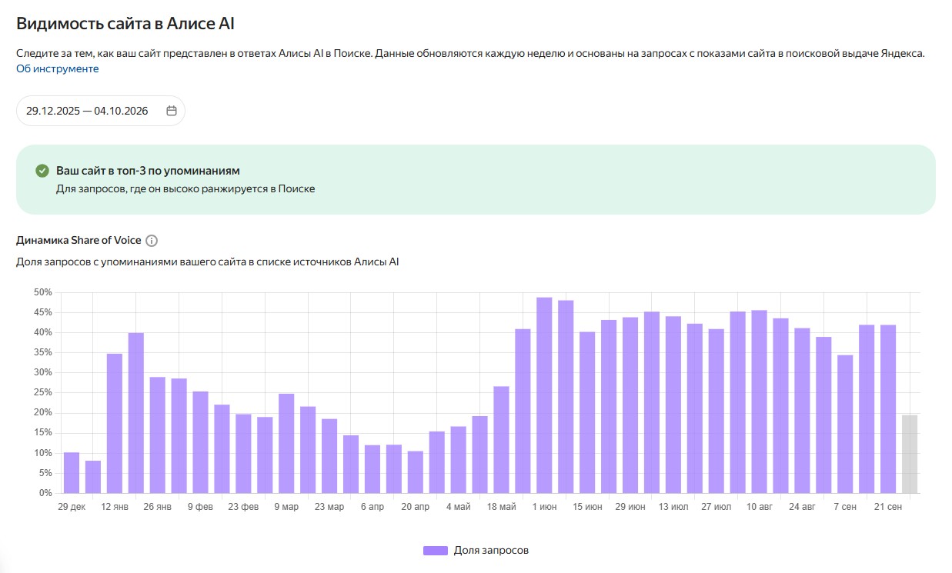
Task: Click the 23 фев date label under the chart
Action: (243, 508)
